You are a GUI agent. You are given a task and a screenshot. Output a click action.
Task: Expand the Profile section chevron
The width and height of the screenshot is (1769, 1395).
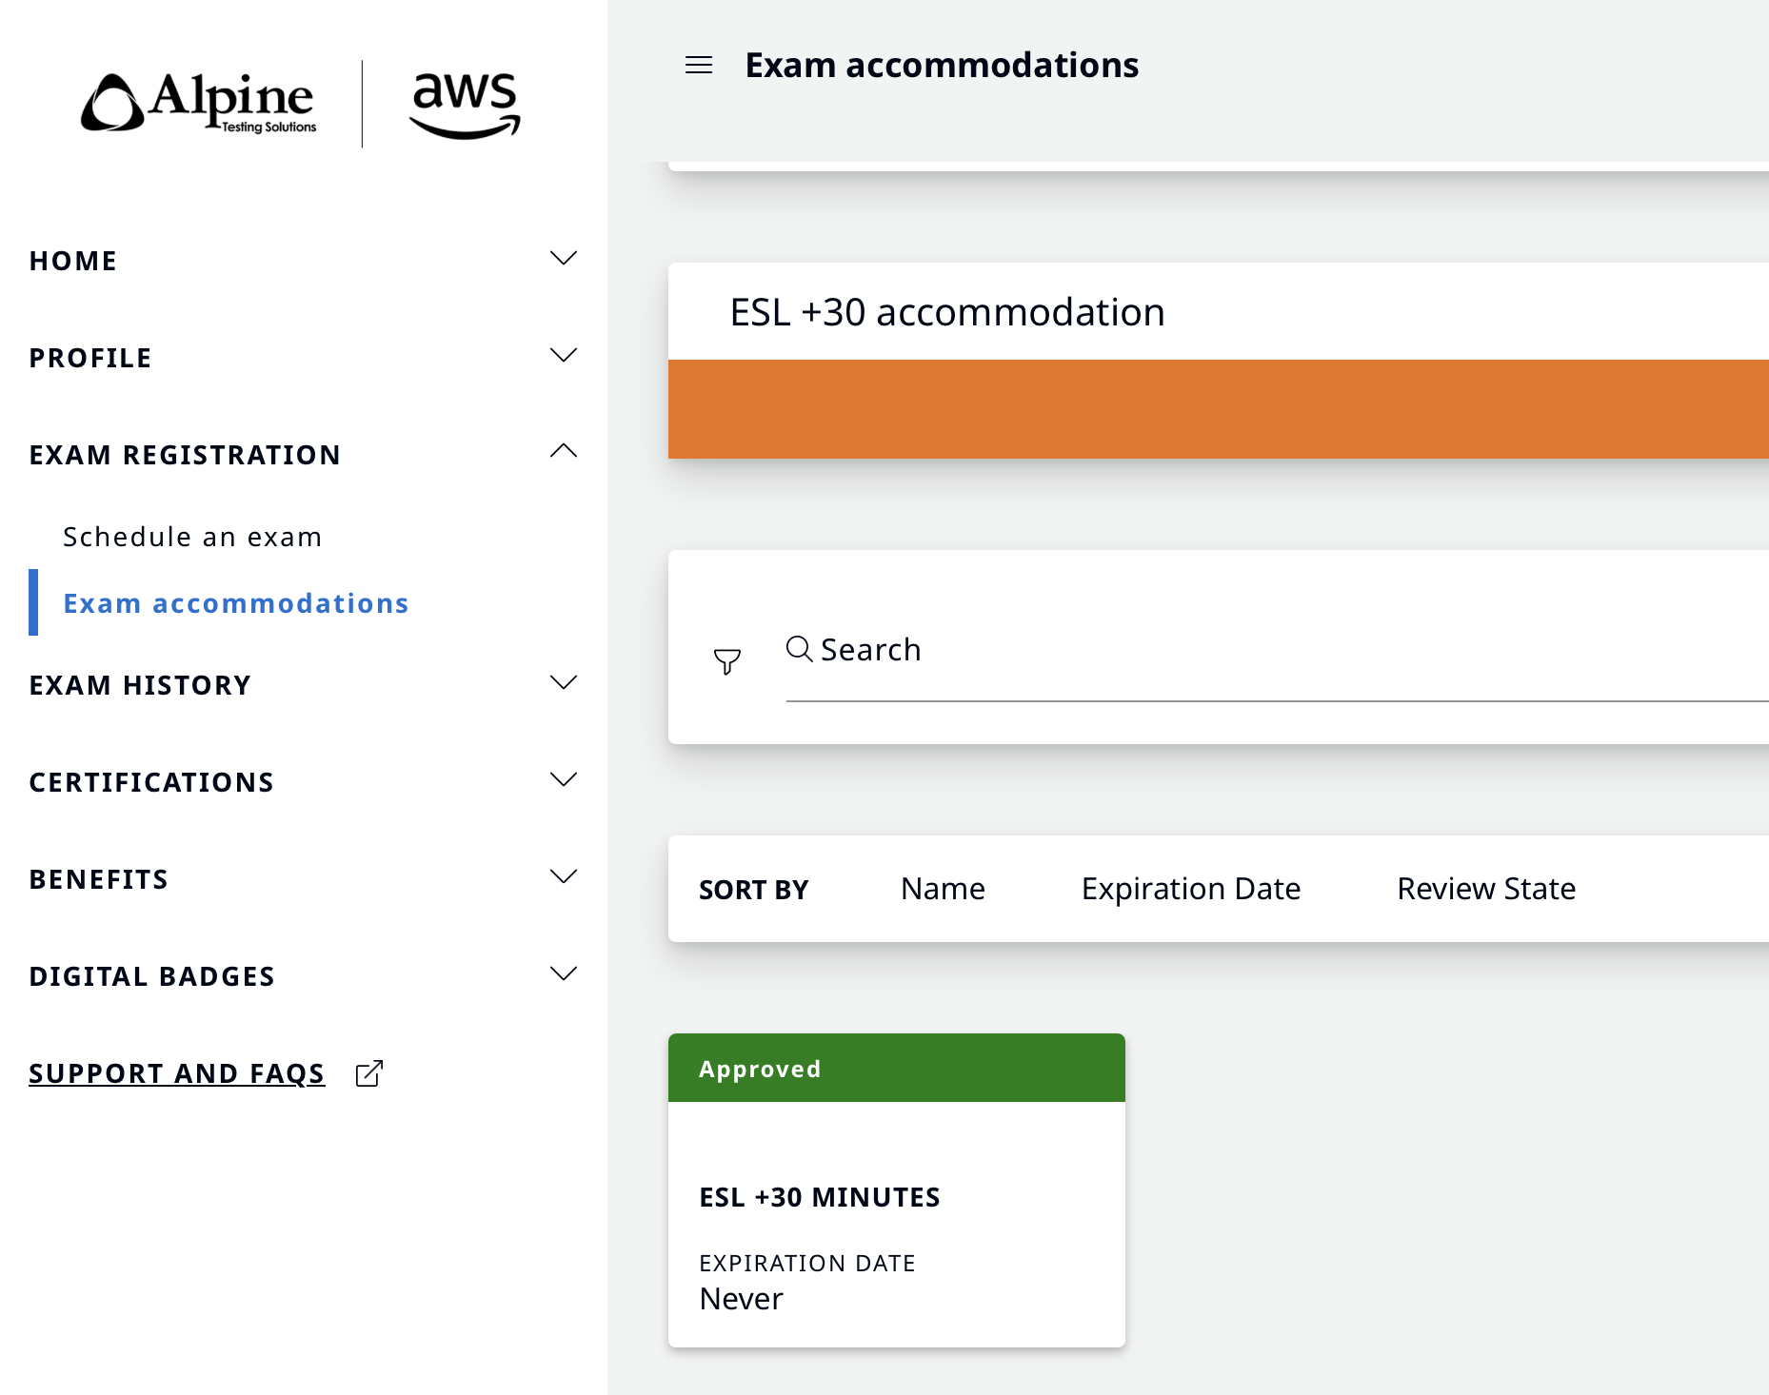point(564,356)
